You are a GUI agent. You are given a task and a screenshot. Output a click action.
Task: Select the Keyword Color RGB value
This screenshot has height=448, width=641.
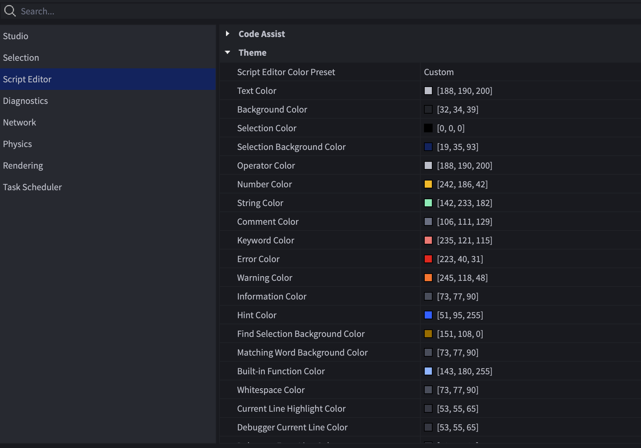coord(464,240)
